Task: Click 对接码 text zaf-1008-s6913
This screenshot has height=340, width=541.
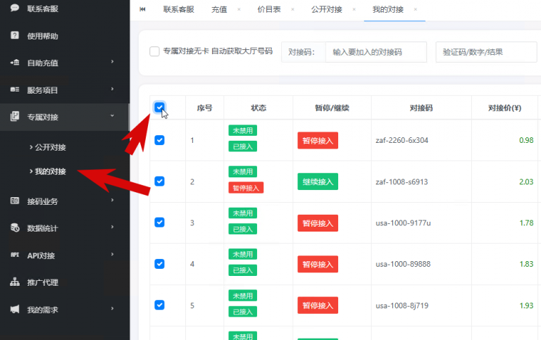Action: [402, 182]
